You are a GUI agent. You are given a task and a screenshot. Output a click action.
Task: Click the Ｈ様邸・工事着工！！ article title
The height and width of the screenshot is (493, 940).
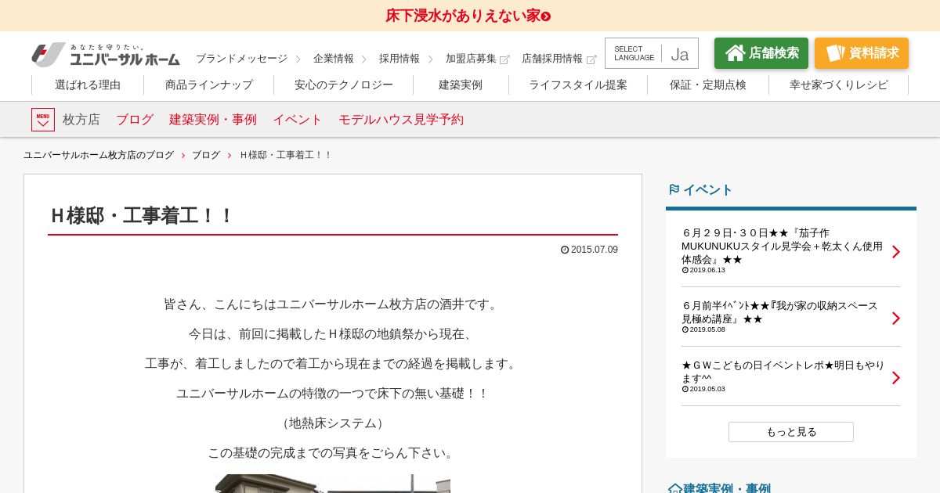[x=142, y=216]
